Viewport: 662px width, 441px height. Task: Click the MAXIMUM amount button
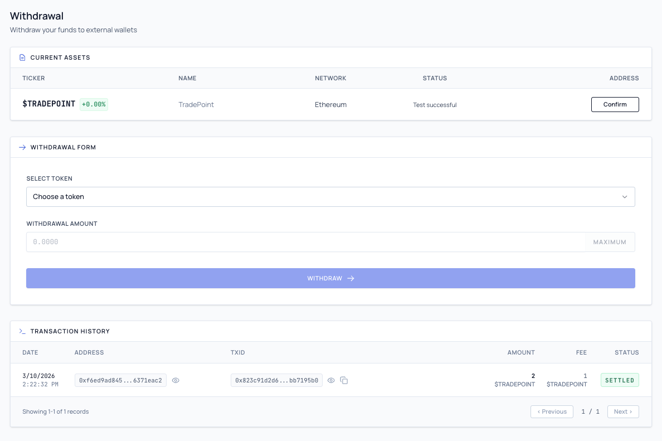(x=610, y=242)
